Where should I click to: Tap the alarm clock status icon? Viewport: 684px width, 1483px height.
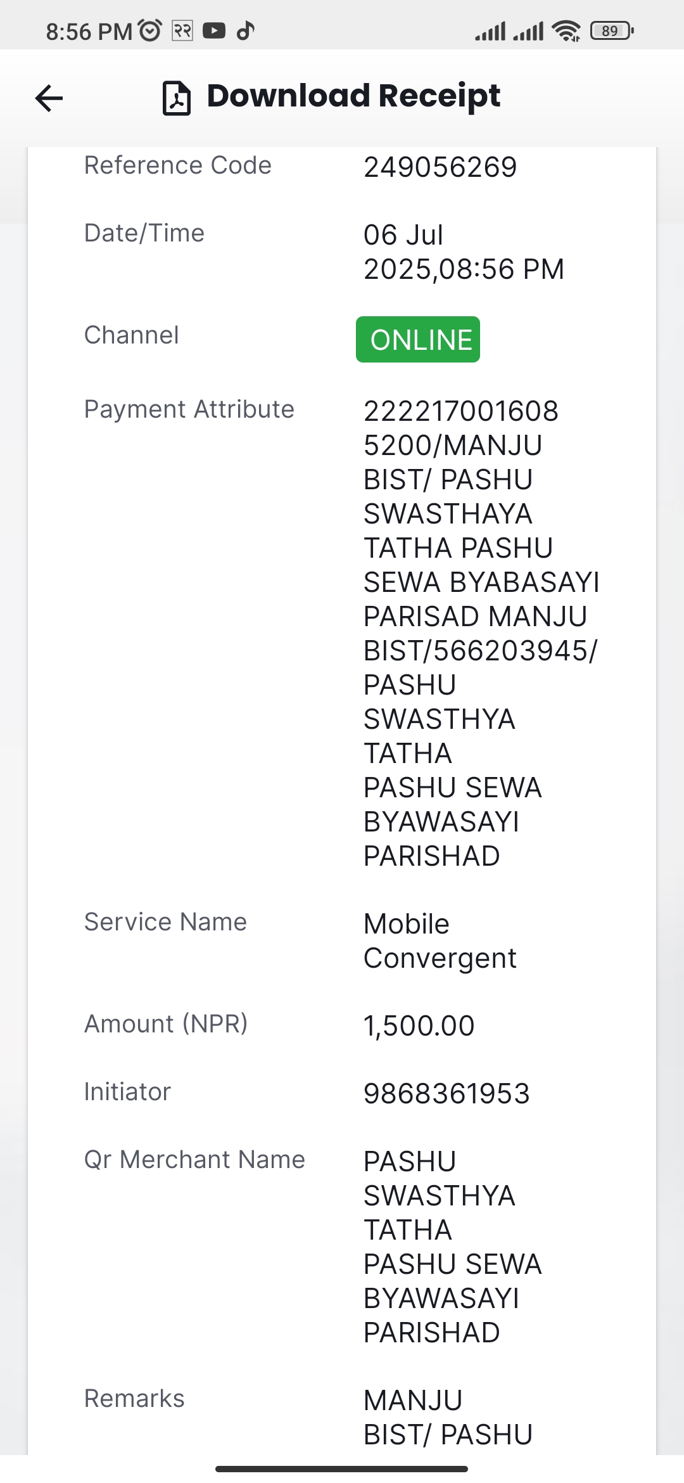(x=150, y=30)
